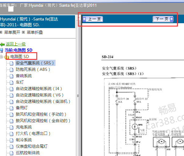Click page icon beside 自动变速箱控制系统（柴油机）
184x156 pixels.
[x=11, y=102]
